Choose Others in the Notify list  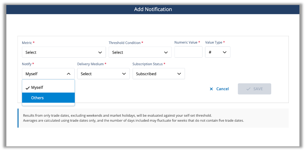coord(48,98)
